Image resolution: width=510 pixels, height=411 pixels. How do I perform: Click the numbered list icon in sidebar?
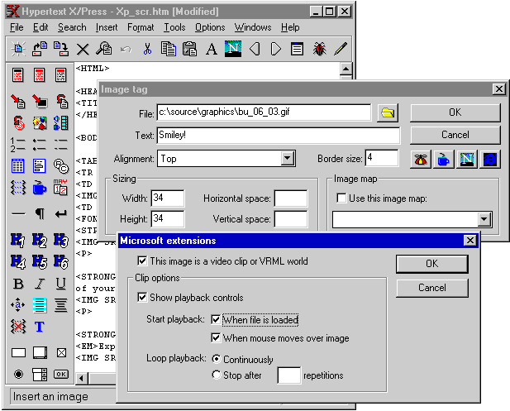pyautogui.click(x=18, y=145)
